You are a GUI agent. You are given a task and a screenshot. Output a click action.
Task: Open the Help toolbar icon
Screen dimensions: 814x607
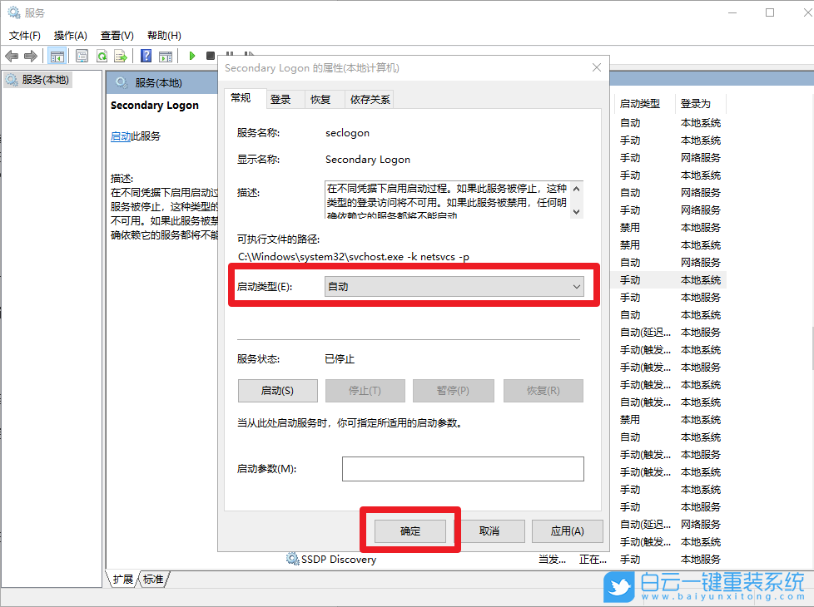pos(146,56)
